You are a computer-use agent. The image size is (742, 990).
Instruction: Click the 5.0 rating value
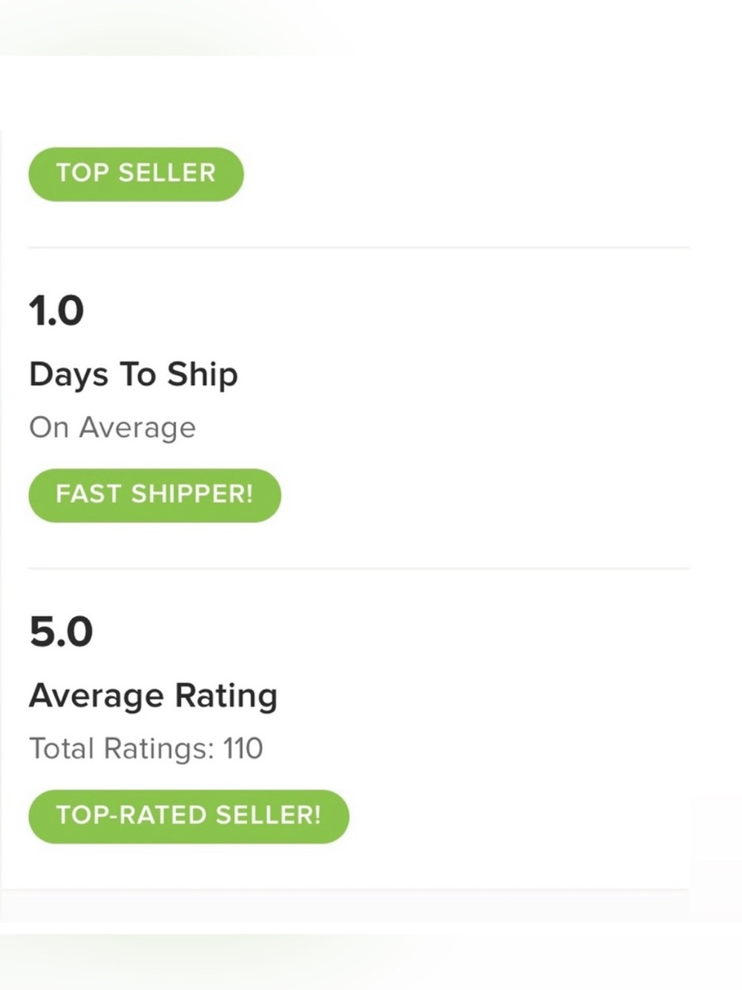tap(61, 631)
